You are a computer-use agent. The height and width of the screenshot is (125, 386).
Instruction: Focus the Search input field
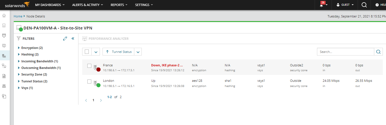(346, 52)
